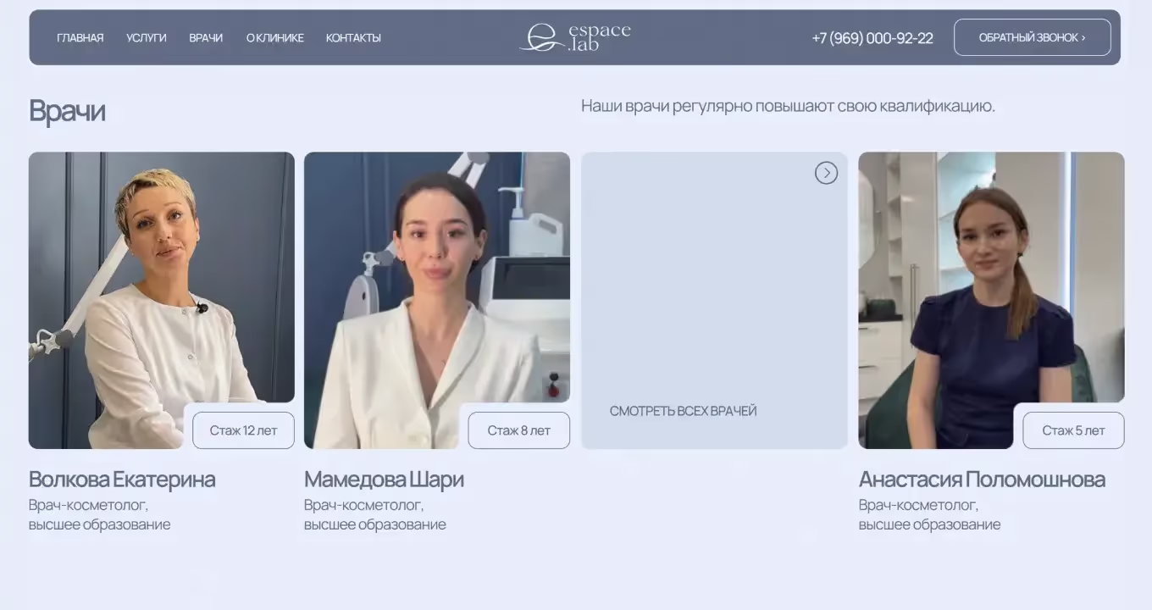Click the Врачи section heading
This screenshot has width=1152, height=610.
(67, 111)
